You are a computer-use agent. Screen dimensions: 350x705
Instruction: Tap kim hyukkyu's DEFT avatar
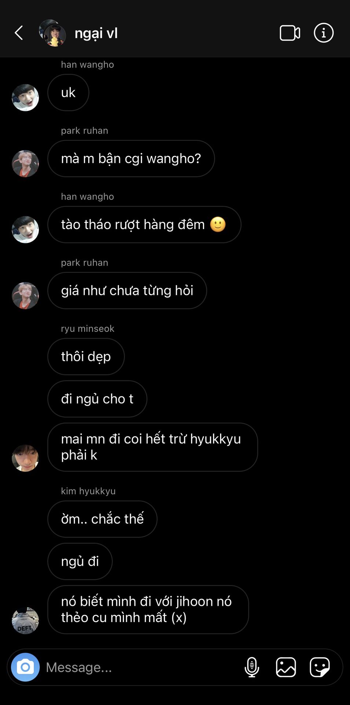tap(25, 620)
